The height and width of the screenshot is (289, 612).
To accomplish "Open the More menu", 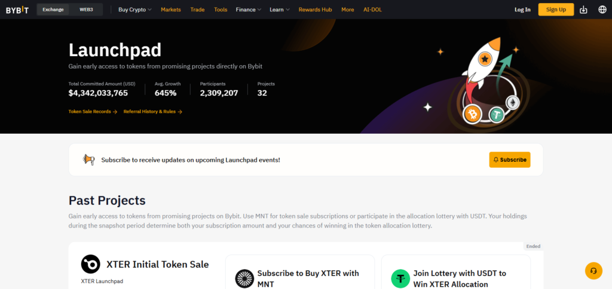I will tap(348, 10).
